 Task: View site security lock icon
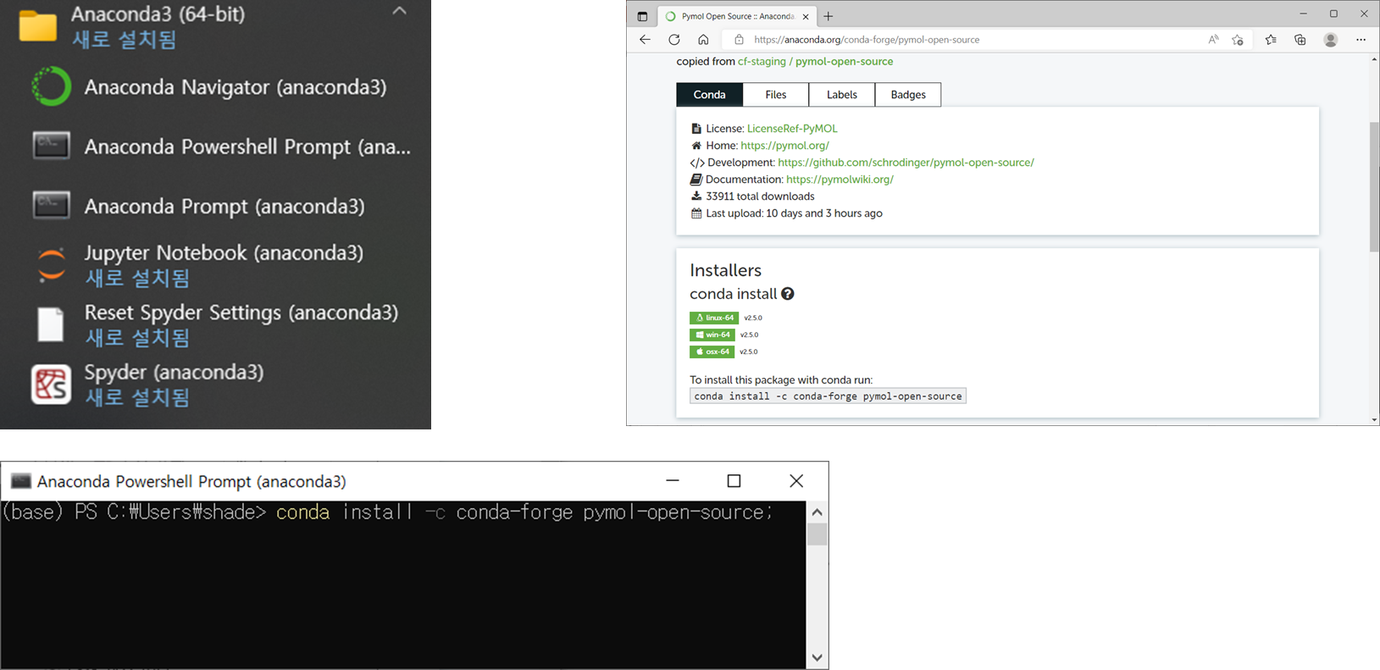point(739,40)
